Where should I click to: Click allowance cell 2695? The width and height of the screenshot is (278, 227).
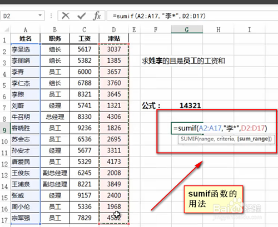tap(114, 139)
